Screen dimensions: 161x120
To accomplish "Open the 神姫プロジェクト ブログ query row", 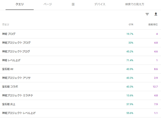I will [80, 43].
